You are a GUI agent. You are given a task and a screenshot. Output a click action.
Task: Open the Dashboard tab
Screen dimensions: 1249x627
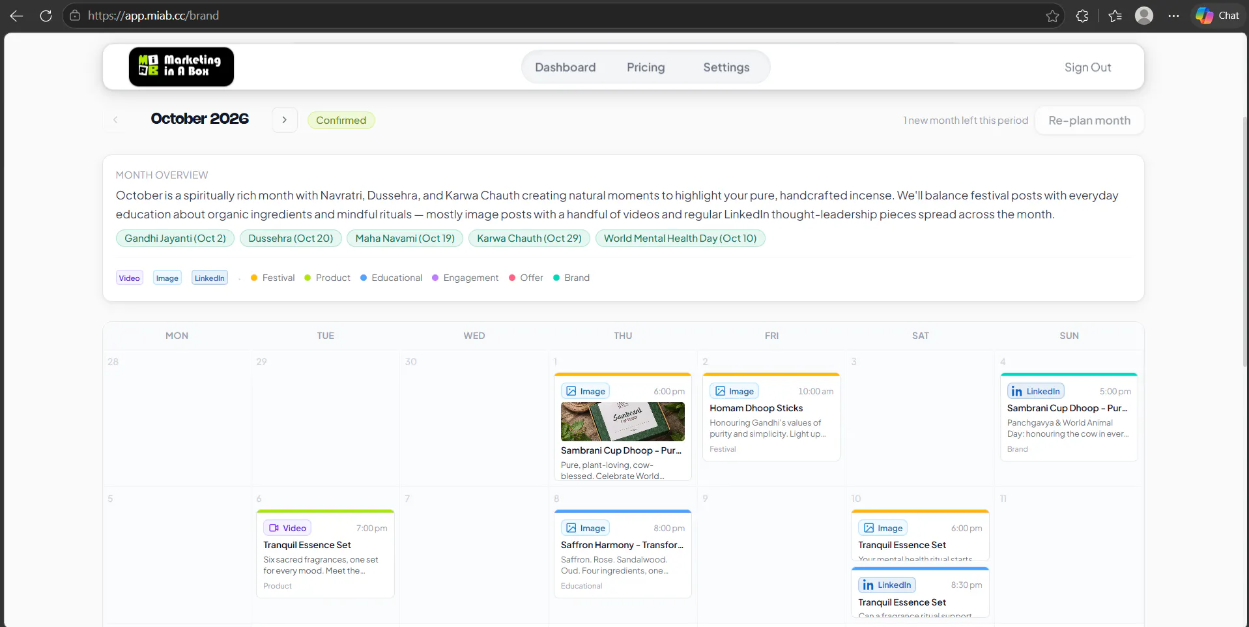pyautogui.click(x=565, y=67)
